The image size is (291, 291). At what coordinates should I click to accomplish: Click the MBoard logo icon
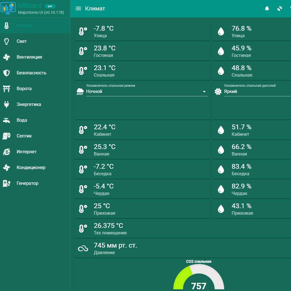(x=8, y=8)
